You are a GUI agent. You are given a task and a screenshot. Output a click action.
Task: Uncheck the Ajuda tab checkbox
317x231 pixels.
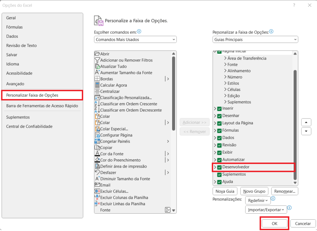coord(220,182)
